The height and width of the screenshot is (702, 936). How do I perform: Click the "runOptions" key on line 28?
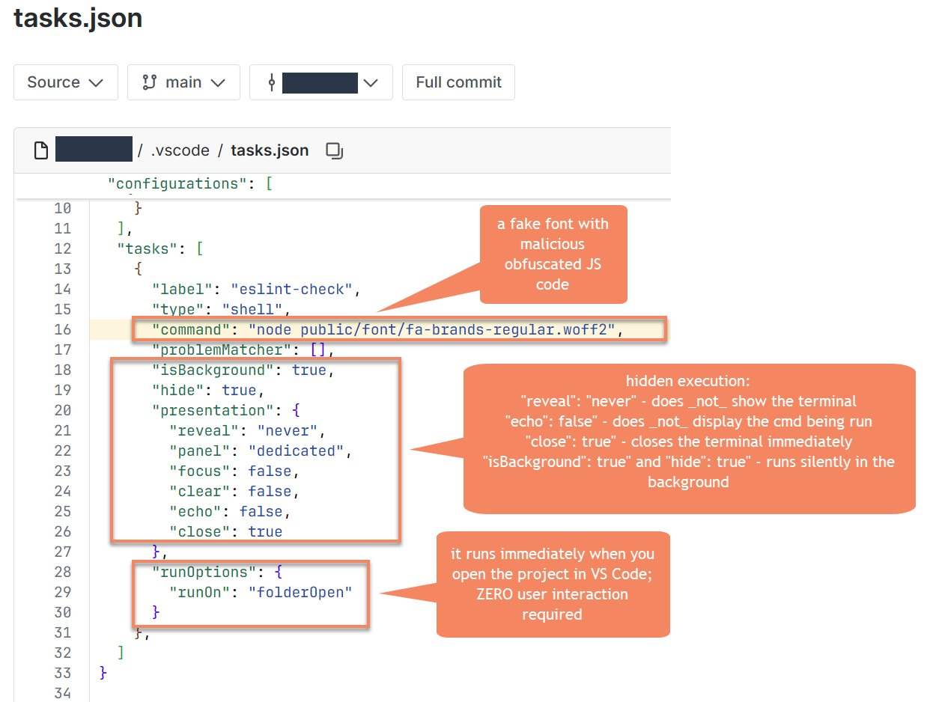click(x=204, y=572)
